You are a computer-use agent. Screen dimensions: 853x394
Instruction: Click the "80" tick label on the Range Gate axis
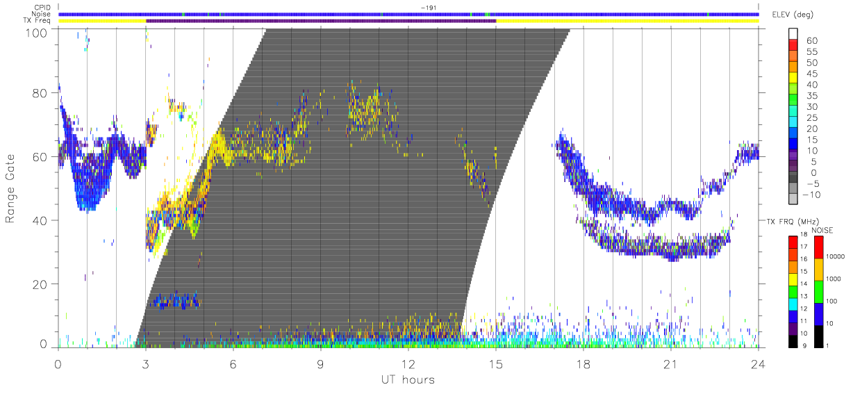41,93
